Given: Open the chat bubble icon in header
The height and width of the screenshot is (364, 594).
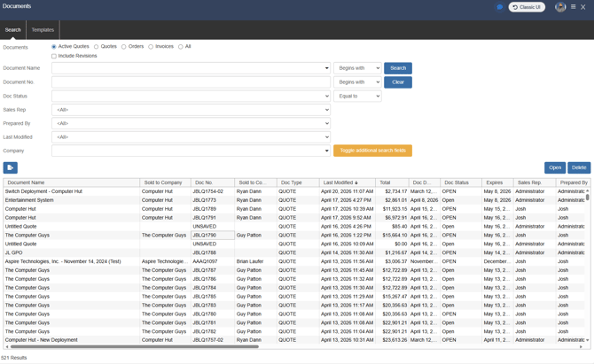Looking at the screenshot, I should coord(500,7).
